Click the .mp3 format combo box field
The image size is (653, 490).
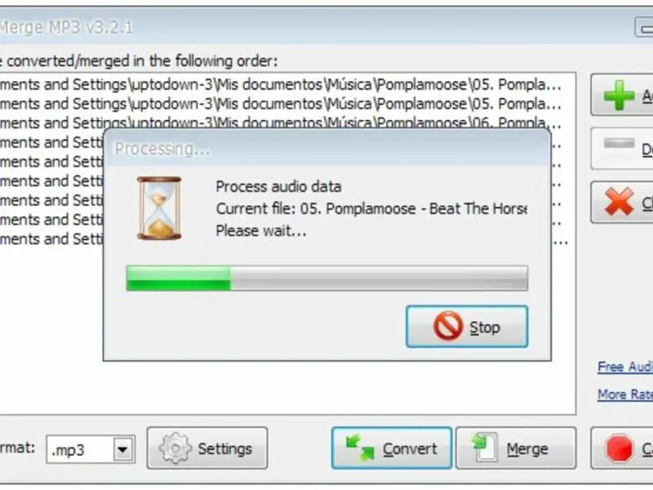coord(91,449)
